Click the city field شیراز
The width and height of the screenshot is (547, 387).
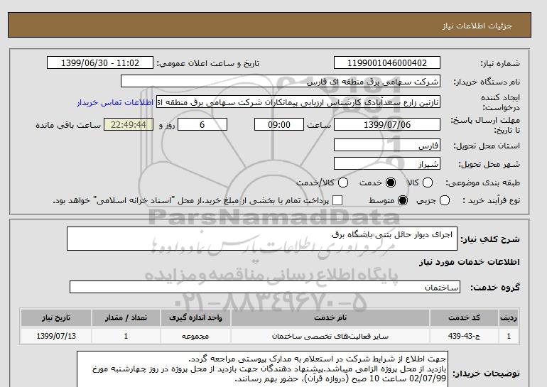pos(387,163)
